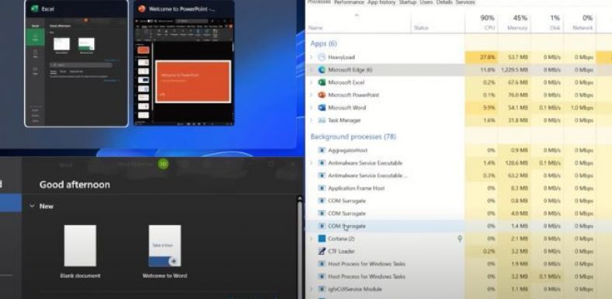Click the Microsoft Excel icon in the process list

pos(322,82)
